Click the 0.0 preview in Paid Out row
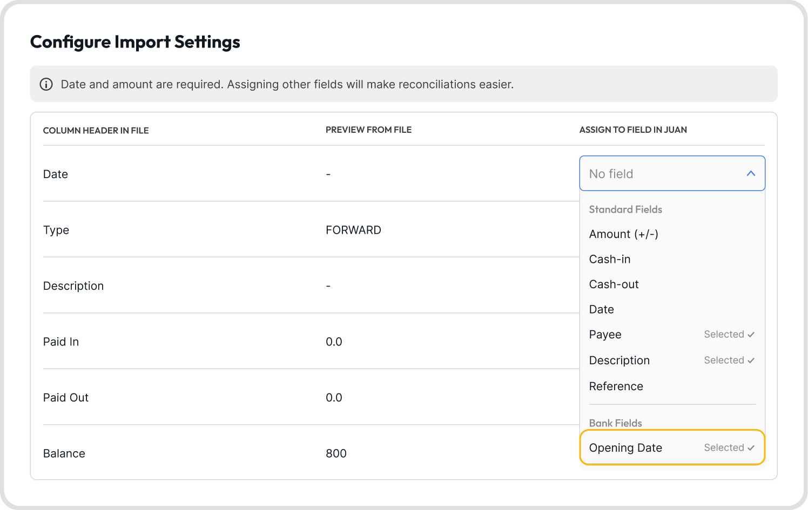This screenshot has width=808, height=510. click(334, 398)
